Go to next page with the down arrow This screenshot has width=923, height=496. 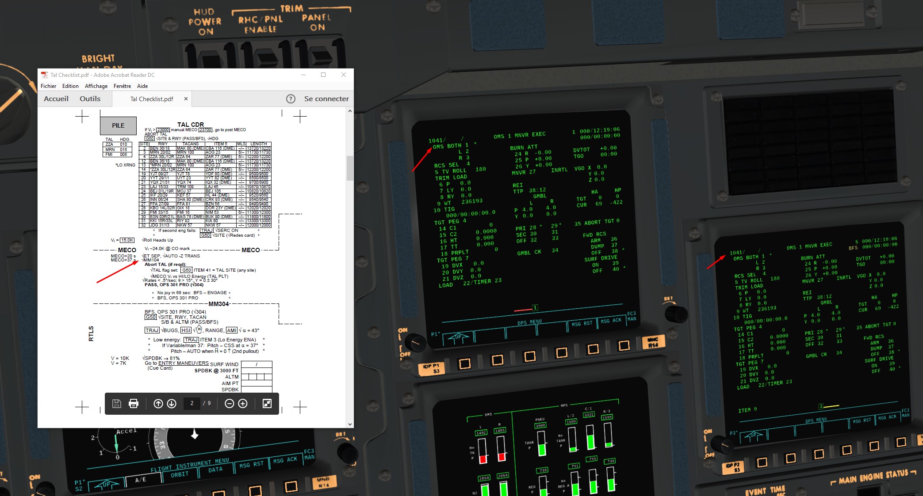(x=172, y=403)
